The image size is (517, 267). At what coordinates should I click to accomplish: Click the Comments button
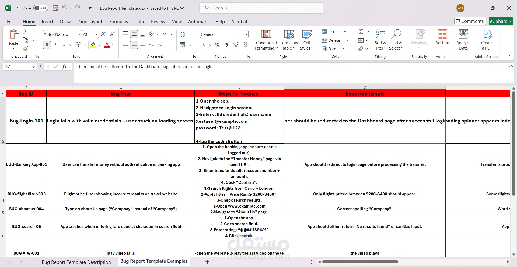(x=470, y=21)
